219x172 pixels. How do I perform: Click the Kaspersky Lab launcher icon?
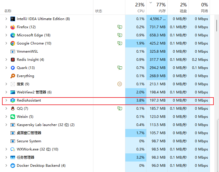point(13,125)
